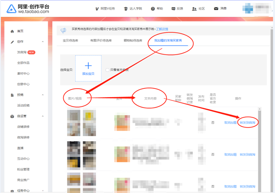The height and width of the screenshot is (193, 275).
Task: Open 反馈 chat bubble icon
Action: pyautogui.click(x=173, y=8)
